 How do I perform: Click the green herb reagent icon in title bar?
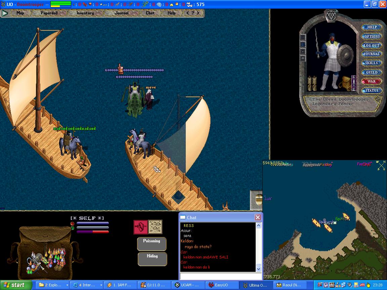146,4
